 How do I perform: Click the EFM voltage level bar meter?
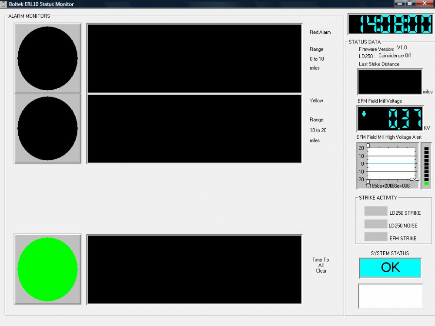point(426,166)
